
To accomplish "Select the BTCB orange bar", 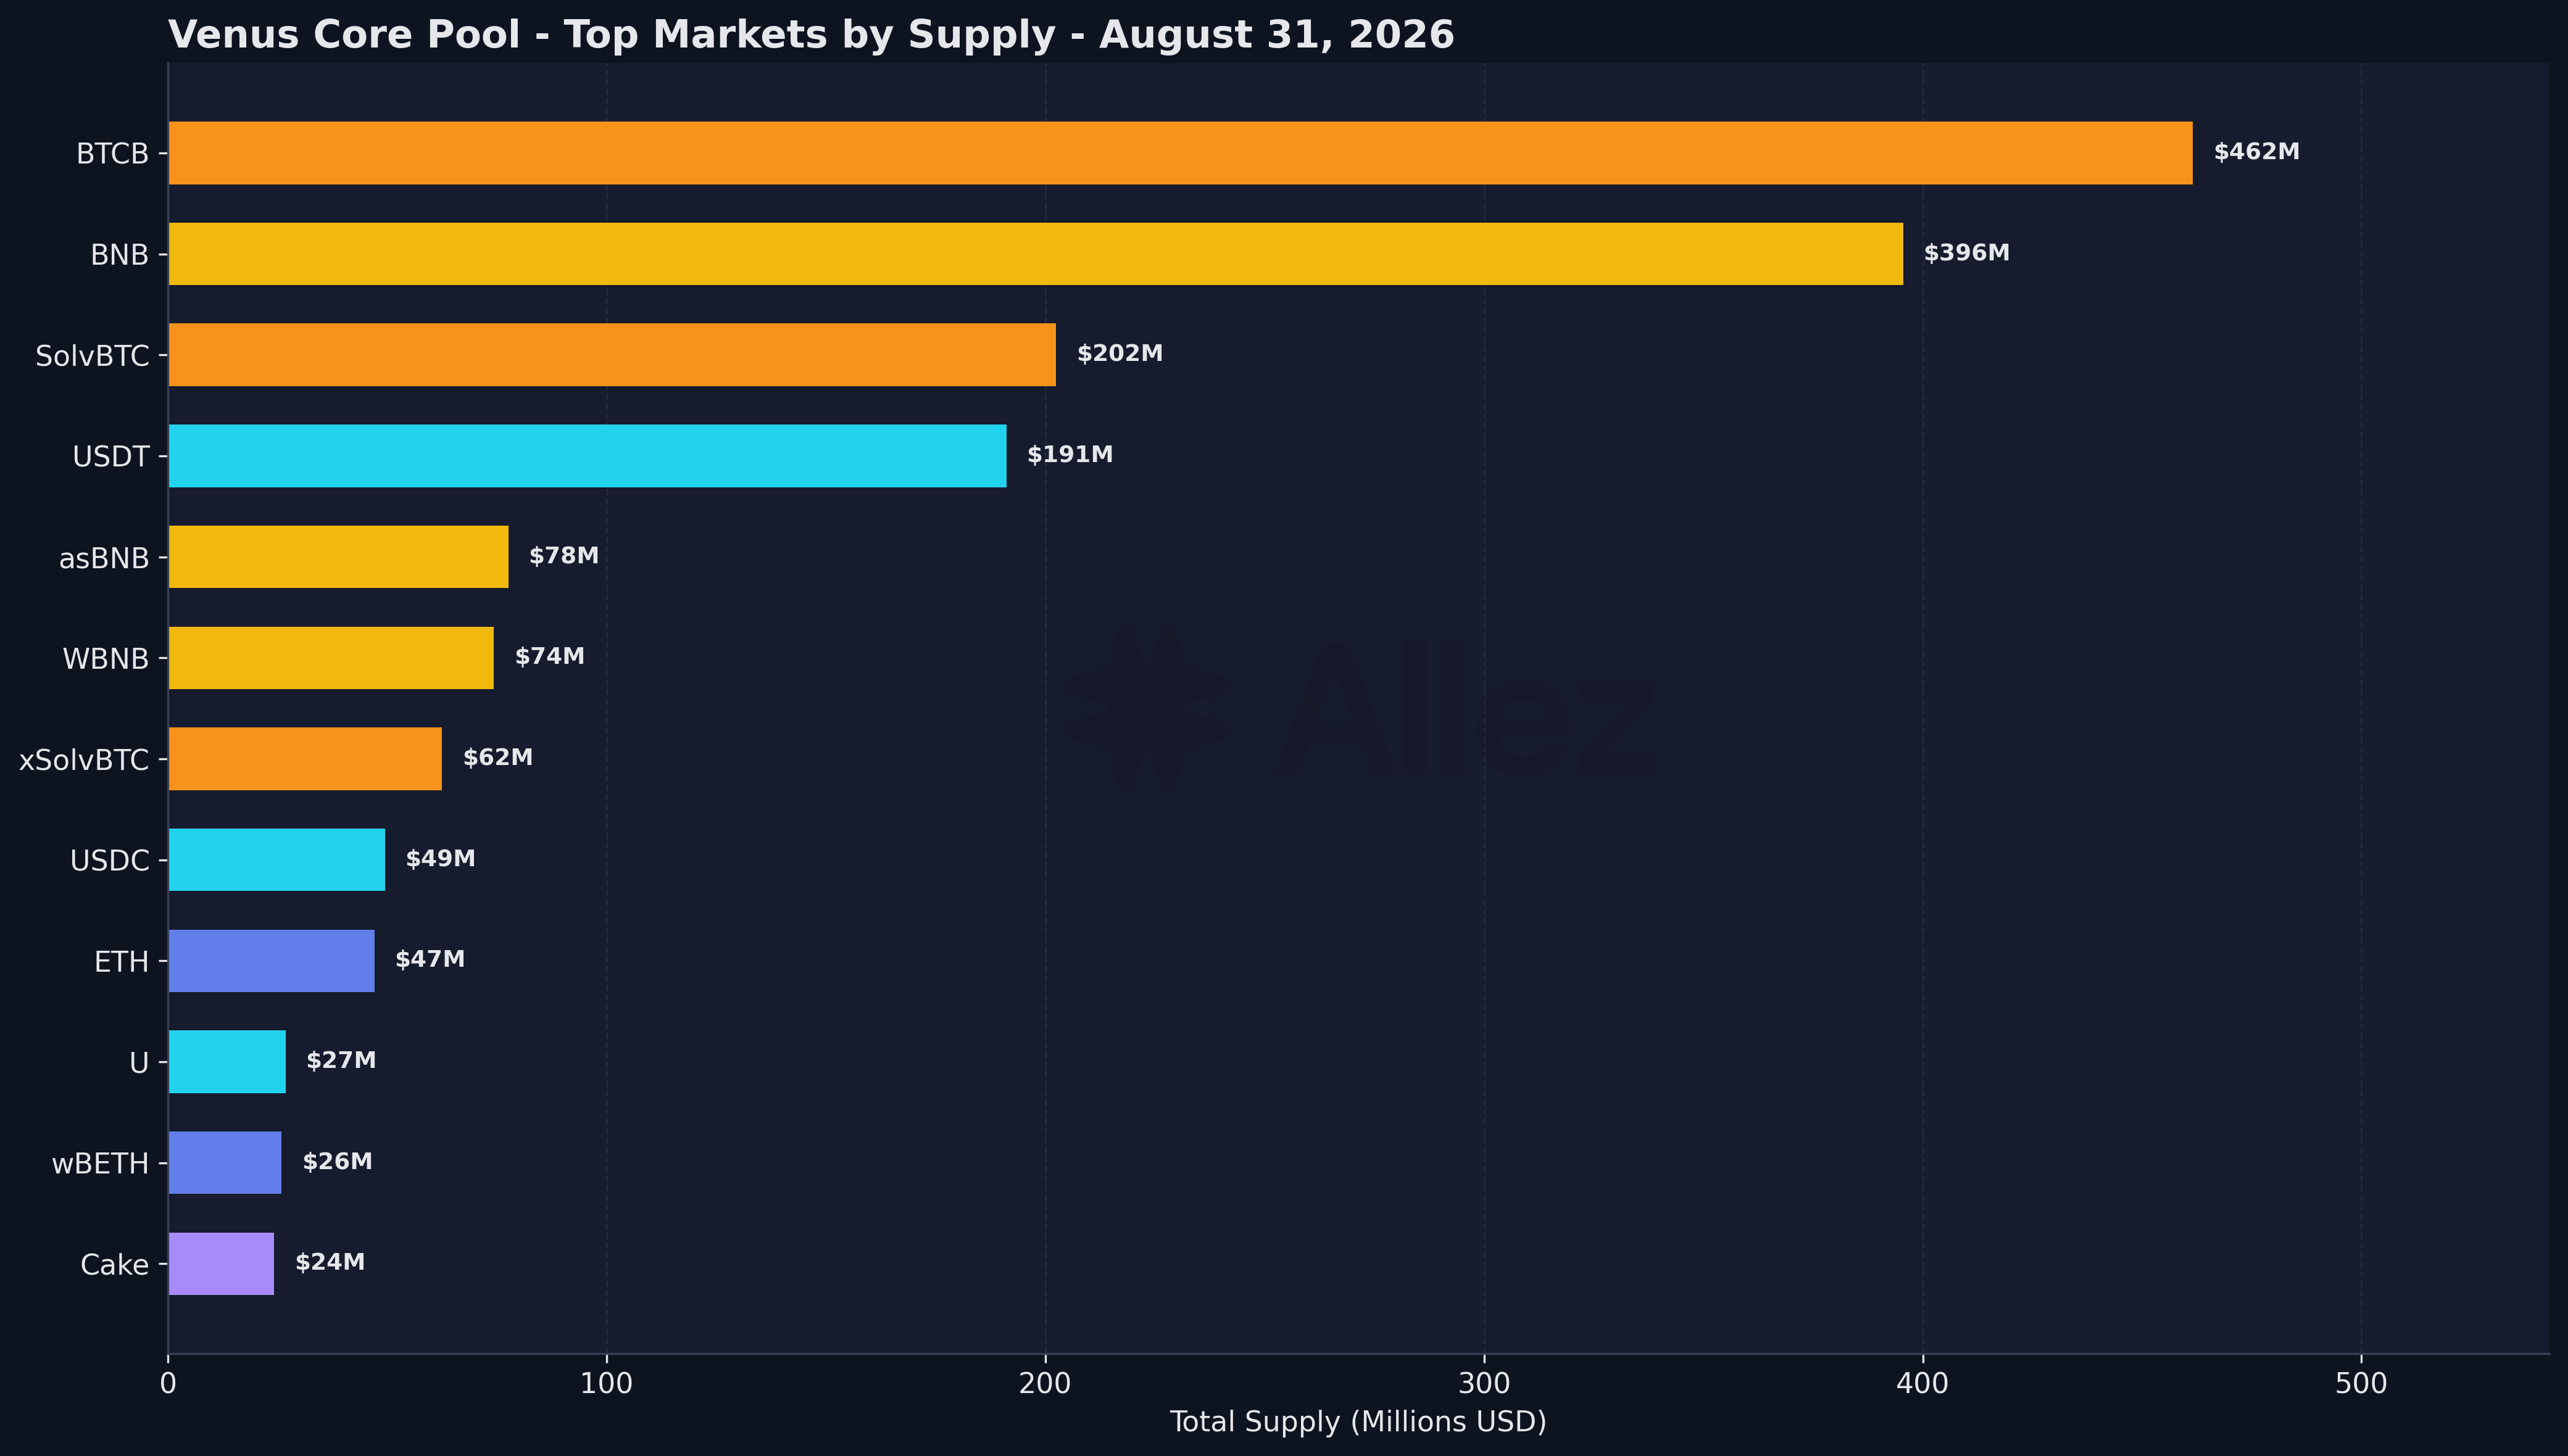I will pyautogui.click(x=1180, y=153).
